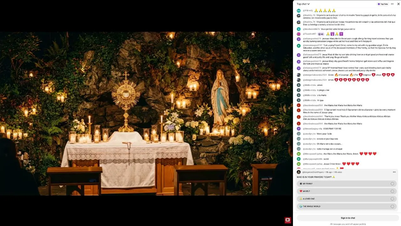
Task: Open chat options three-dot menu
Action: click(392, 4)
